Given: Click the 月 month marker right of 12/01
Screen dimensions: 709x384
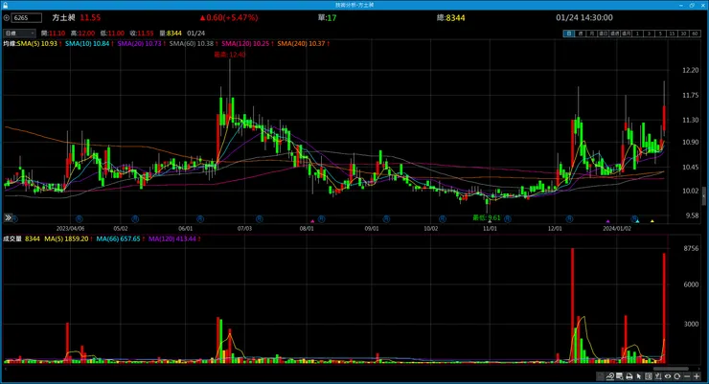Looking at the screenshot, I should [569, 218].
